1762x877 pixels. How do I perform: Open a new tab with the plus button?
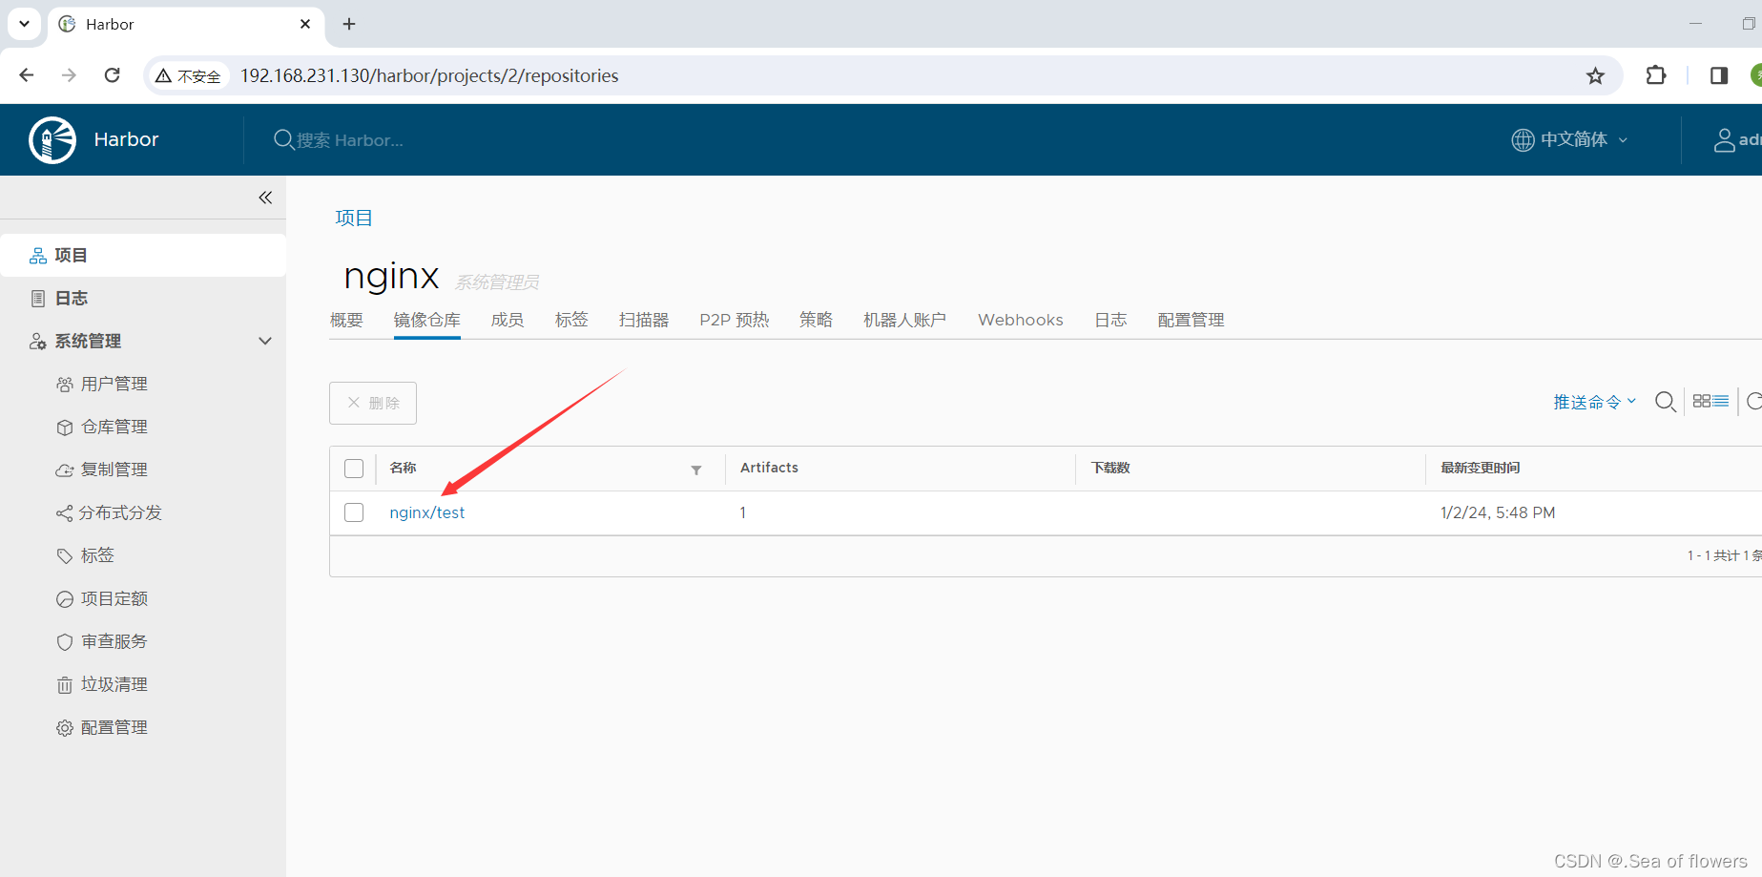coord(349,24)
